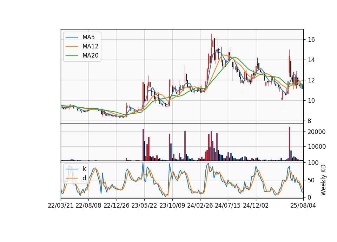Image resolution: width=337 pixels, height=242 pixels.
Task: Click the KD axis label 50
Action: [311, 180]
